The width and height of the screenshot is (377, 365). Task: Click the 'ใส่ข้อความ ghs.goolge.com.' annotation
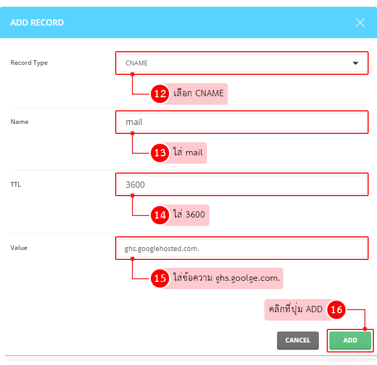click(x=227, y=279)
